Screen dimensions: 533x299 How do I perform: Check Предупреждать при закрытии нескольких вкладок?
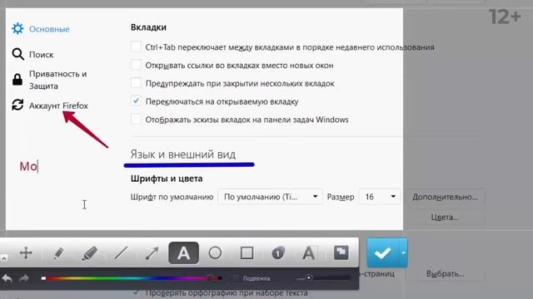136,82
